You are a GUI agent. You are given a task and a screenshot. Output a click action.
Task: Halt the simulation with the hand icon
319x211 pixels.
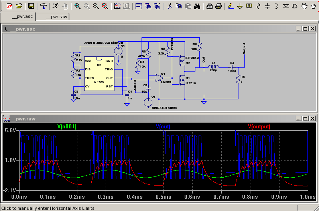point(65,6)
